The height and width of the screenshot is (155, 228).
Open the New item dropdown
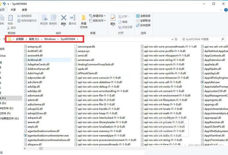(97, 16)
